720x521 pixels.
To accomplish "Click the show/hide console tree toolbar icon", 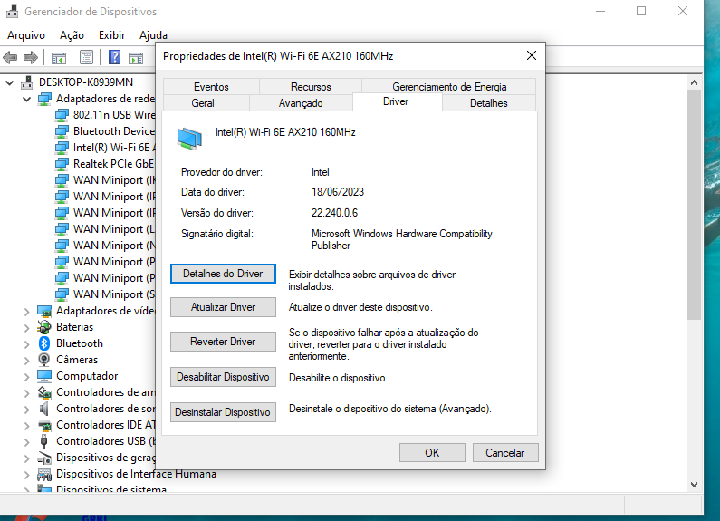I will point(58,57).
